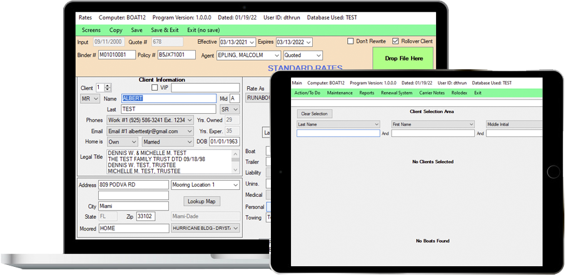Open the Reports menu on tablet
Screen dimensions: 565x275
pyautogui.click(x=367, y=93)
